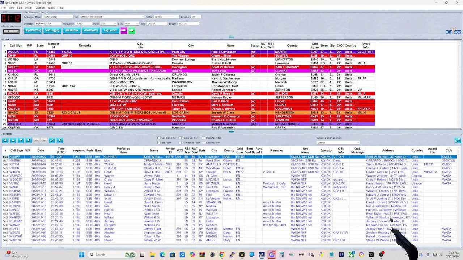Screen dimensions: 463x260
Task: Open the AIM Window button
Action: [72, 30]
